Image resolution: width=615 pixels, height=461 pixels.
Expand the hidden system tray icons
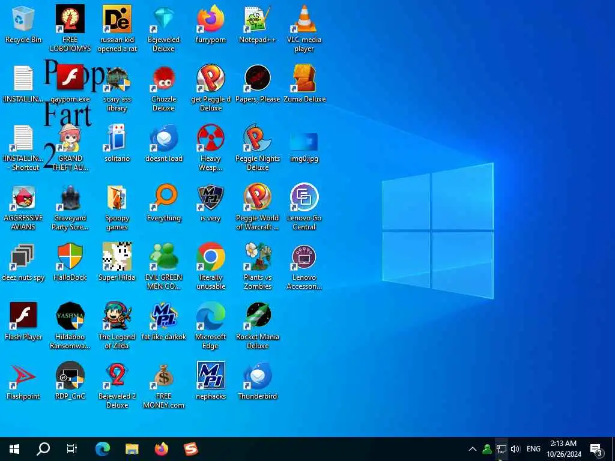[473, 449]
